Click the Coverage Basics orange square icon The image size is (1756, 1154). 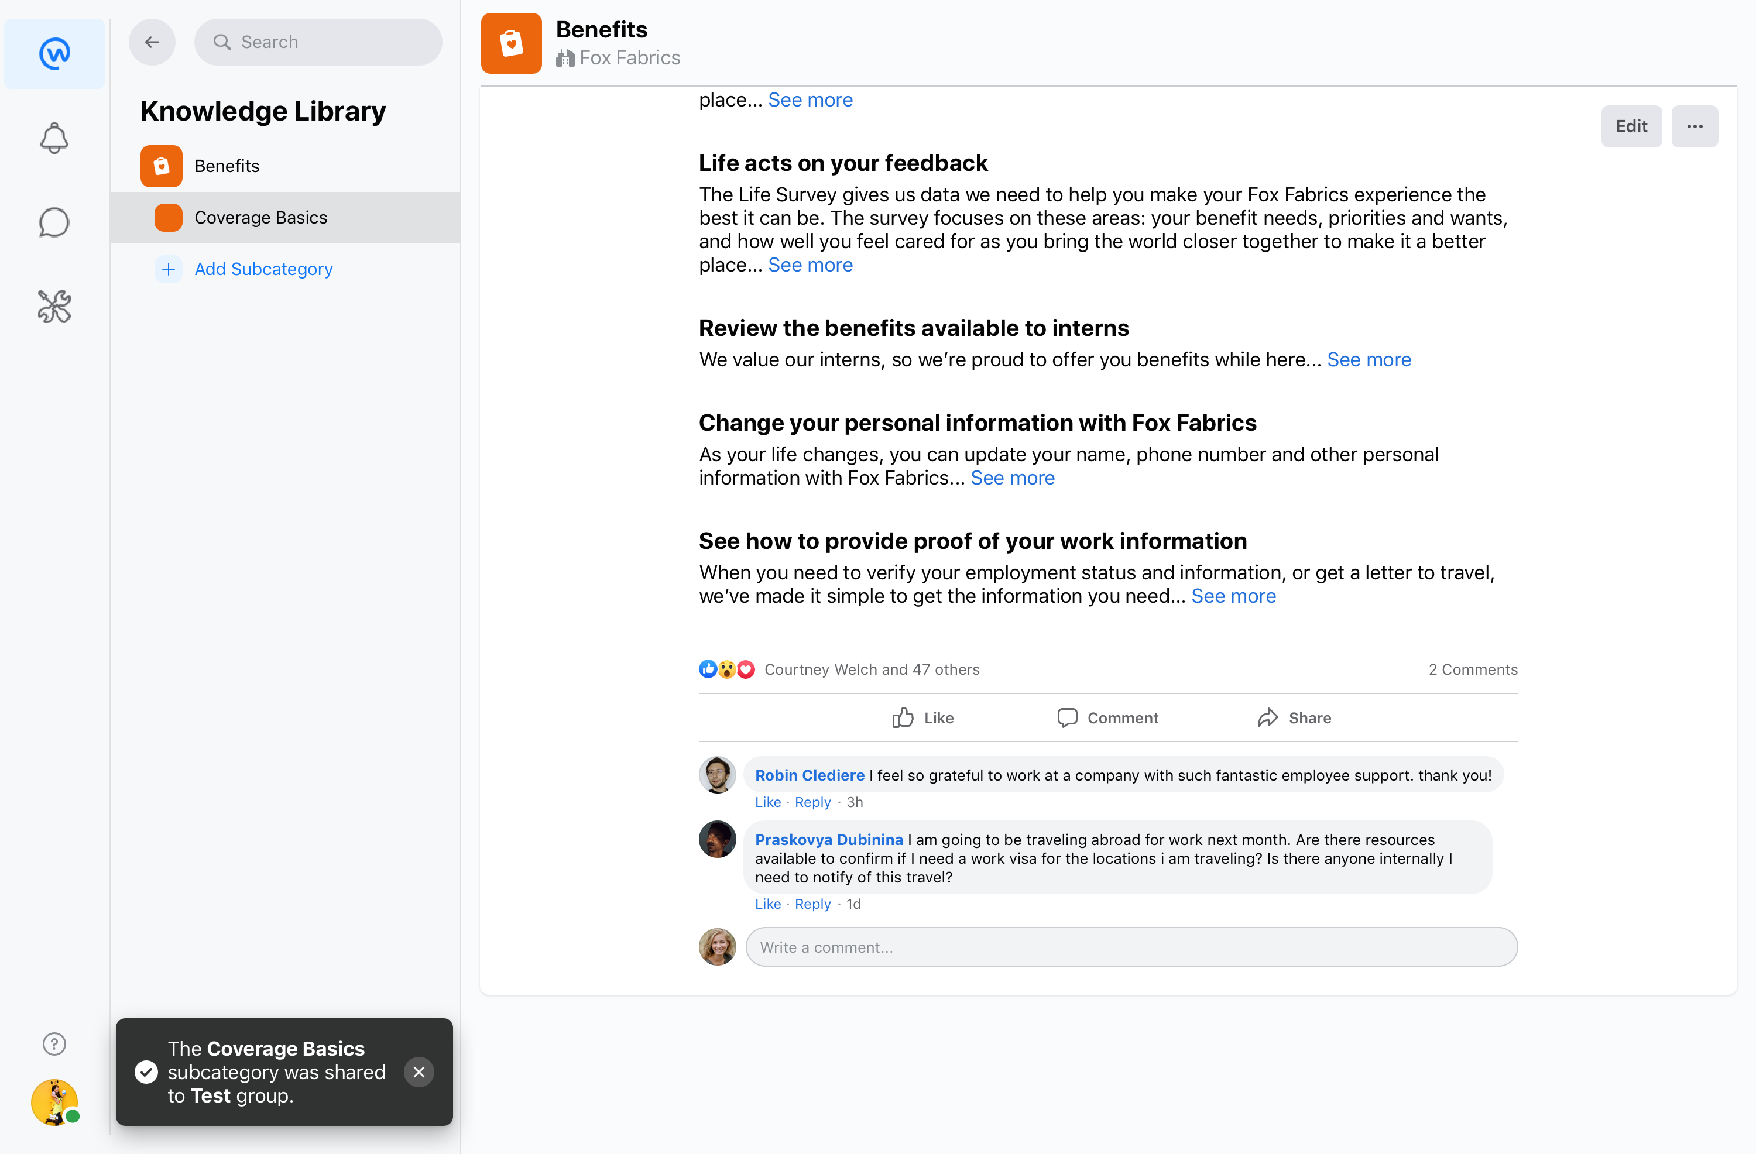(168, 218)
